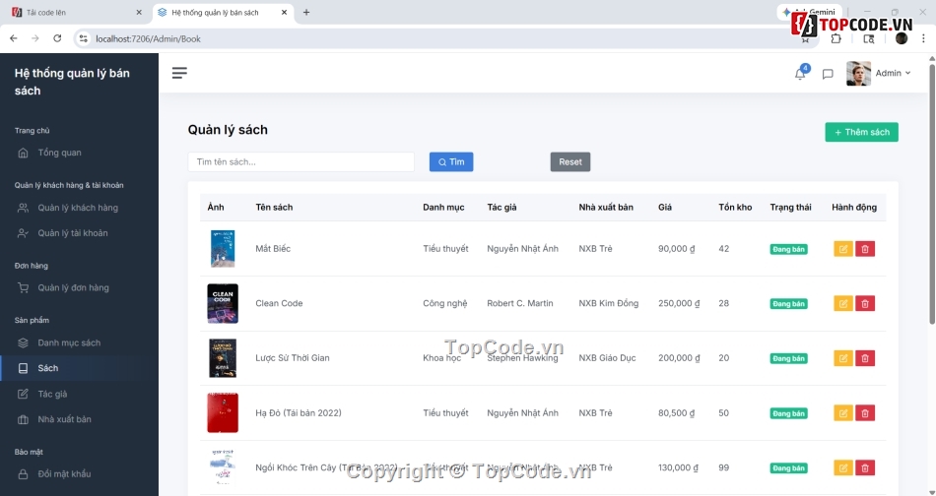The width and height of the screenshot is (936, 496).
Task: Edit the Lược Sử Thời Gian book
Action: pyautogui.click(x=842, y=358)
